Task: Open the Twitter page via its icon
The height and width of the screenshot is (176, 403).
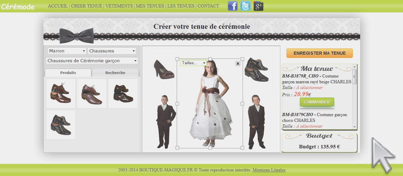Action: 245,6
